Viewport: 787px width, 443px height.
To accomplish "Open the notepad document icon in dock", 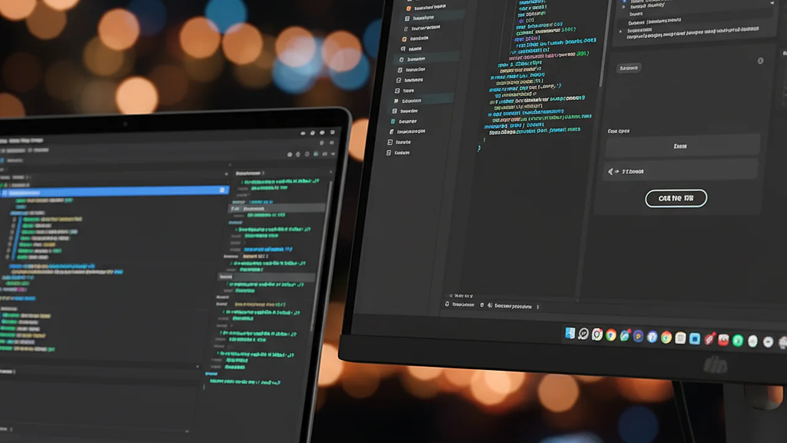I will coord(680,338).
